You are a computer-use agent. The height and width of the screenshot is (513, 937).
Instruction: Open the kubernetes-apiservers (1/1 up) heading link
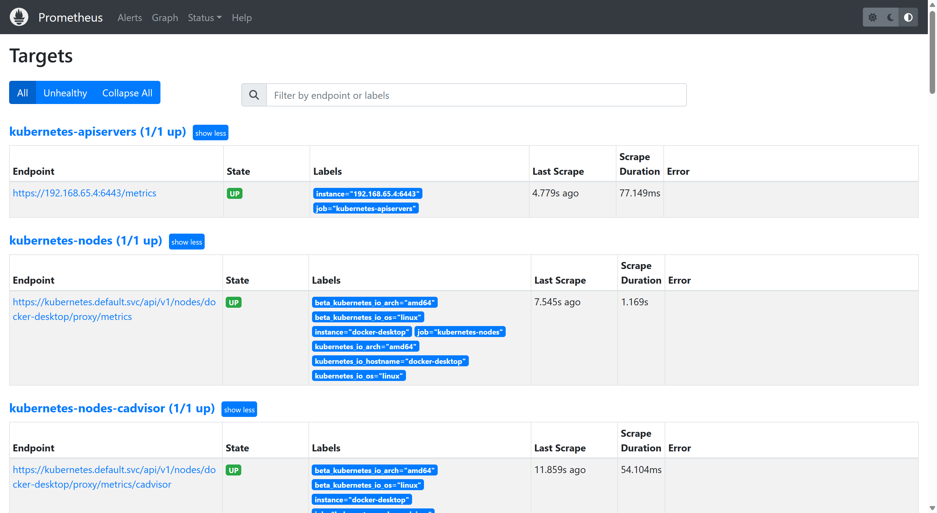98,131
